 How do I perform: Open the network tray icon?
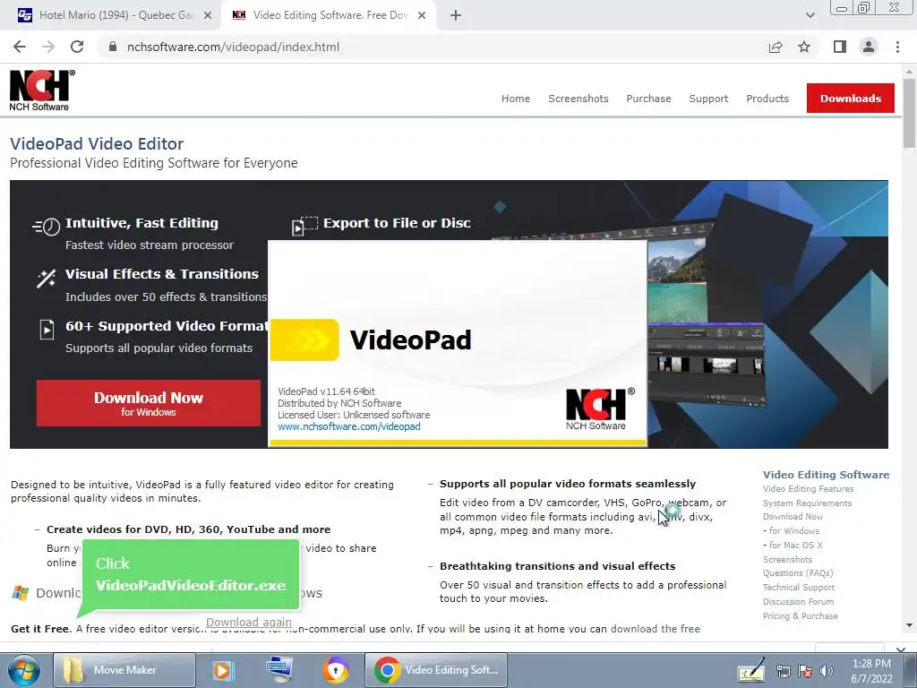(x=783, y=672)
